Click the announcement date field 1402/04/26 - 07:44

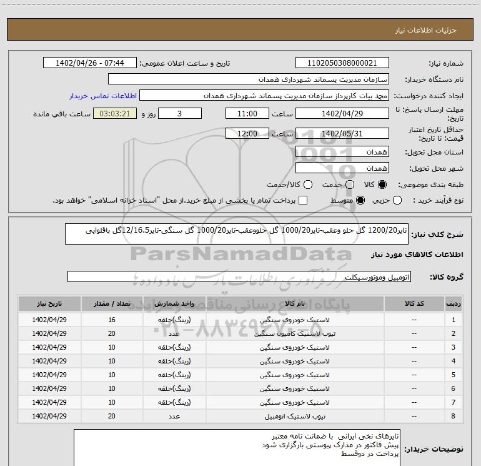point(89,63)
